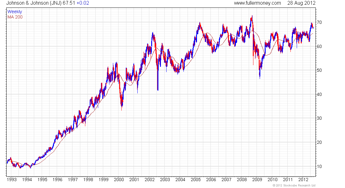This screenshot has width=345, height=188.
Task: Click the 2004 year label
Action: 180,180
